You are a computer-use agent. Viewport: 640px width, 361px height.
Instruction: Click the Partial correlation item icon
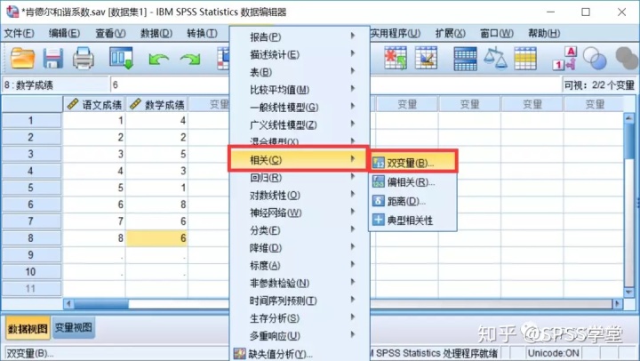tap(379, 181)
